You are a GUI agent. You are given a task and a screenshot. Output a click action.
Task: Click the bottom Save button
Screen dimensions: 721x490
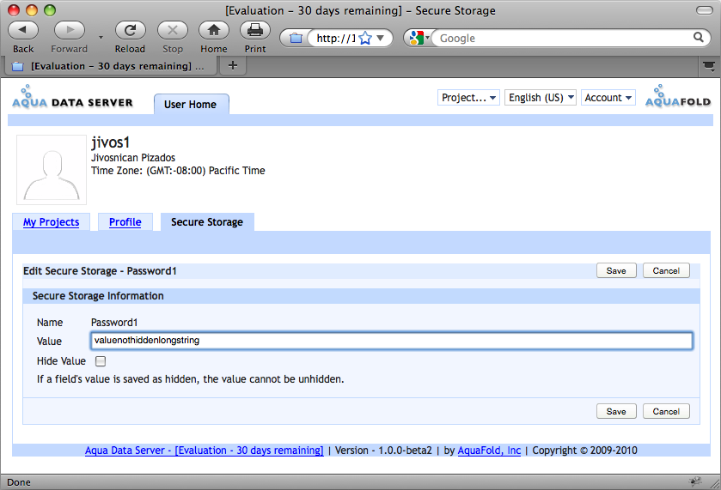(x=616, y=411)
